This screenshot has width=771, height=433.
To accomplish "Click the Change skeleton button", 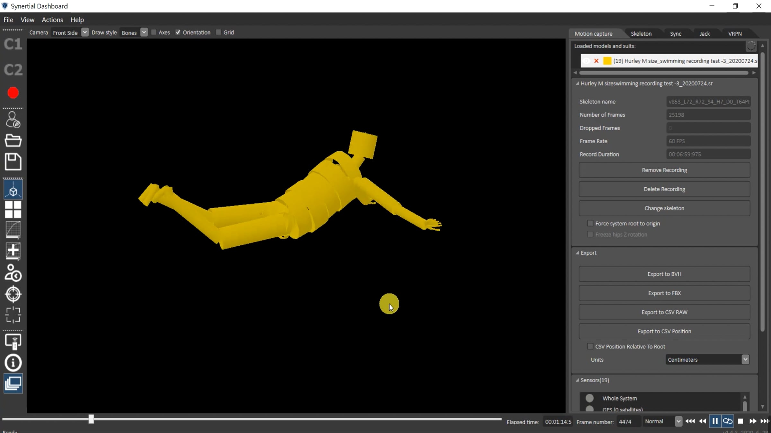I will click(664, 208).
